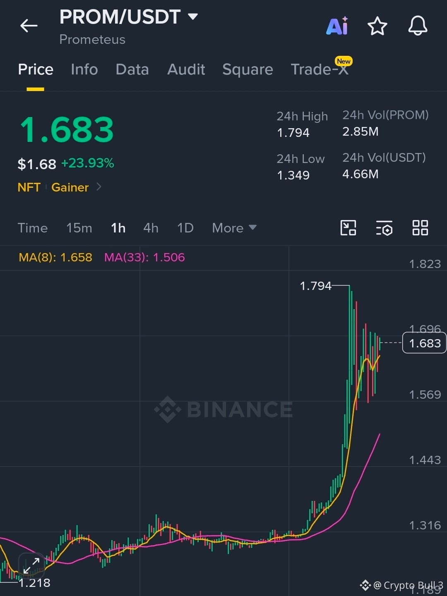Tap the 1.443 price axis label

point(425,460)
